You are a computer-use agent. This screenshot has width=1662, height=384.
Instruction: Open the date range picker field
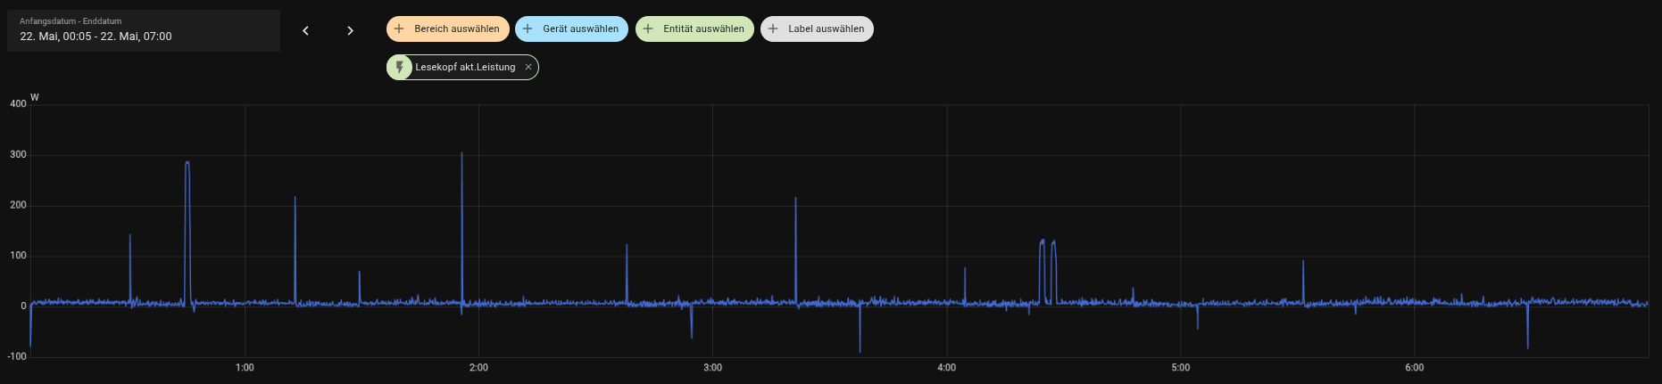pos(144,30)
